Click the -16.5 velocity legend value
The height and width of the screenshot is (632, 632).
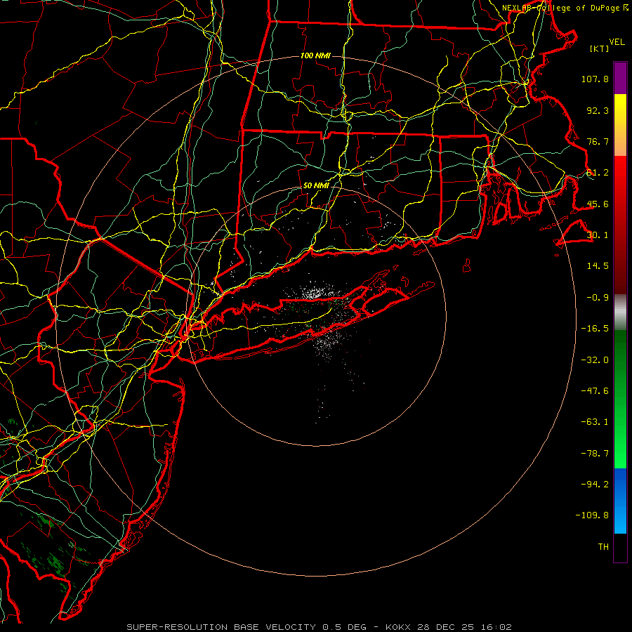pos(595,329)
